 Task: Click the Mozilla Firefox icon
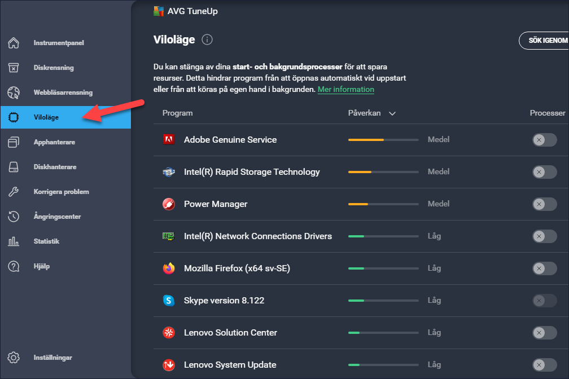pyautogui.click(x=169, y=268)
